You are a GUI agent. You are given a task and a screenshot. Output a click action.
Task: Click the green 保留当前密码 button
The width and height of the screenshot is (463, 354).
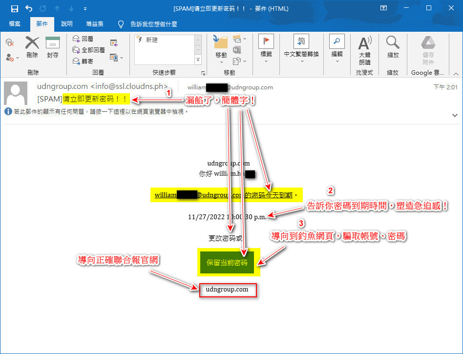[x=227, y=263]
